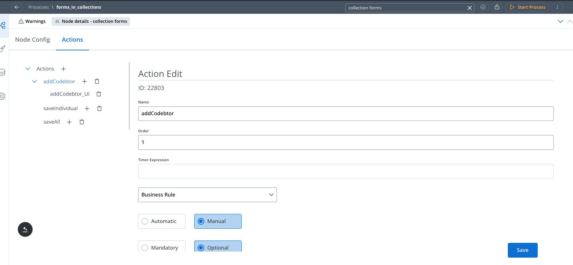Delete the addCodebtor_UI item
Image resolution: width=573 pixels, height=265 pixels.
click(99, 94)
